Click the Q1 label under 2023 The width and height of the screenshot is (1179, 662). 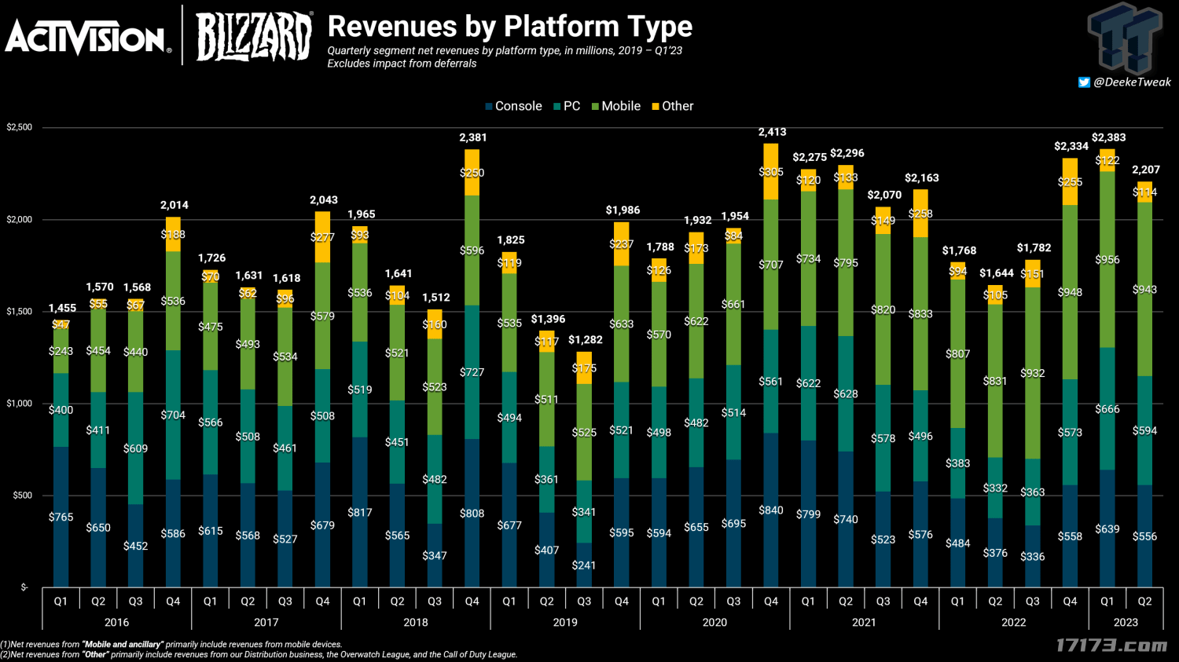pos(1107,601)
